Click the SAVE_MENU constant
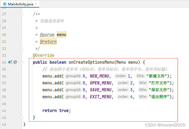The image size is (189, 129). 101,90
